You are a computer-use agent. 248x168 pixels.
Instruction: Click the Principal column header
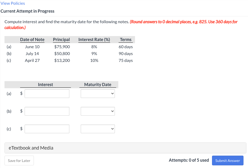(61, 39)
